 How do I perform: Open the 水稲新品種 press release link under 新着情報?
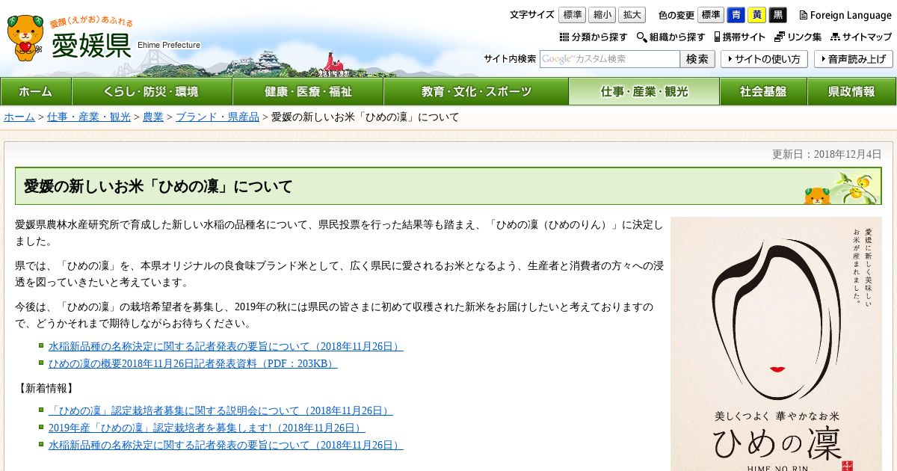point(226,445)
